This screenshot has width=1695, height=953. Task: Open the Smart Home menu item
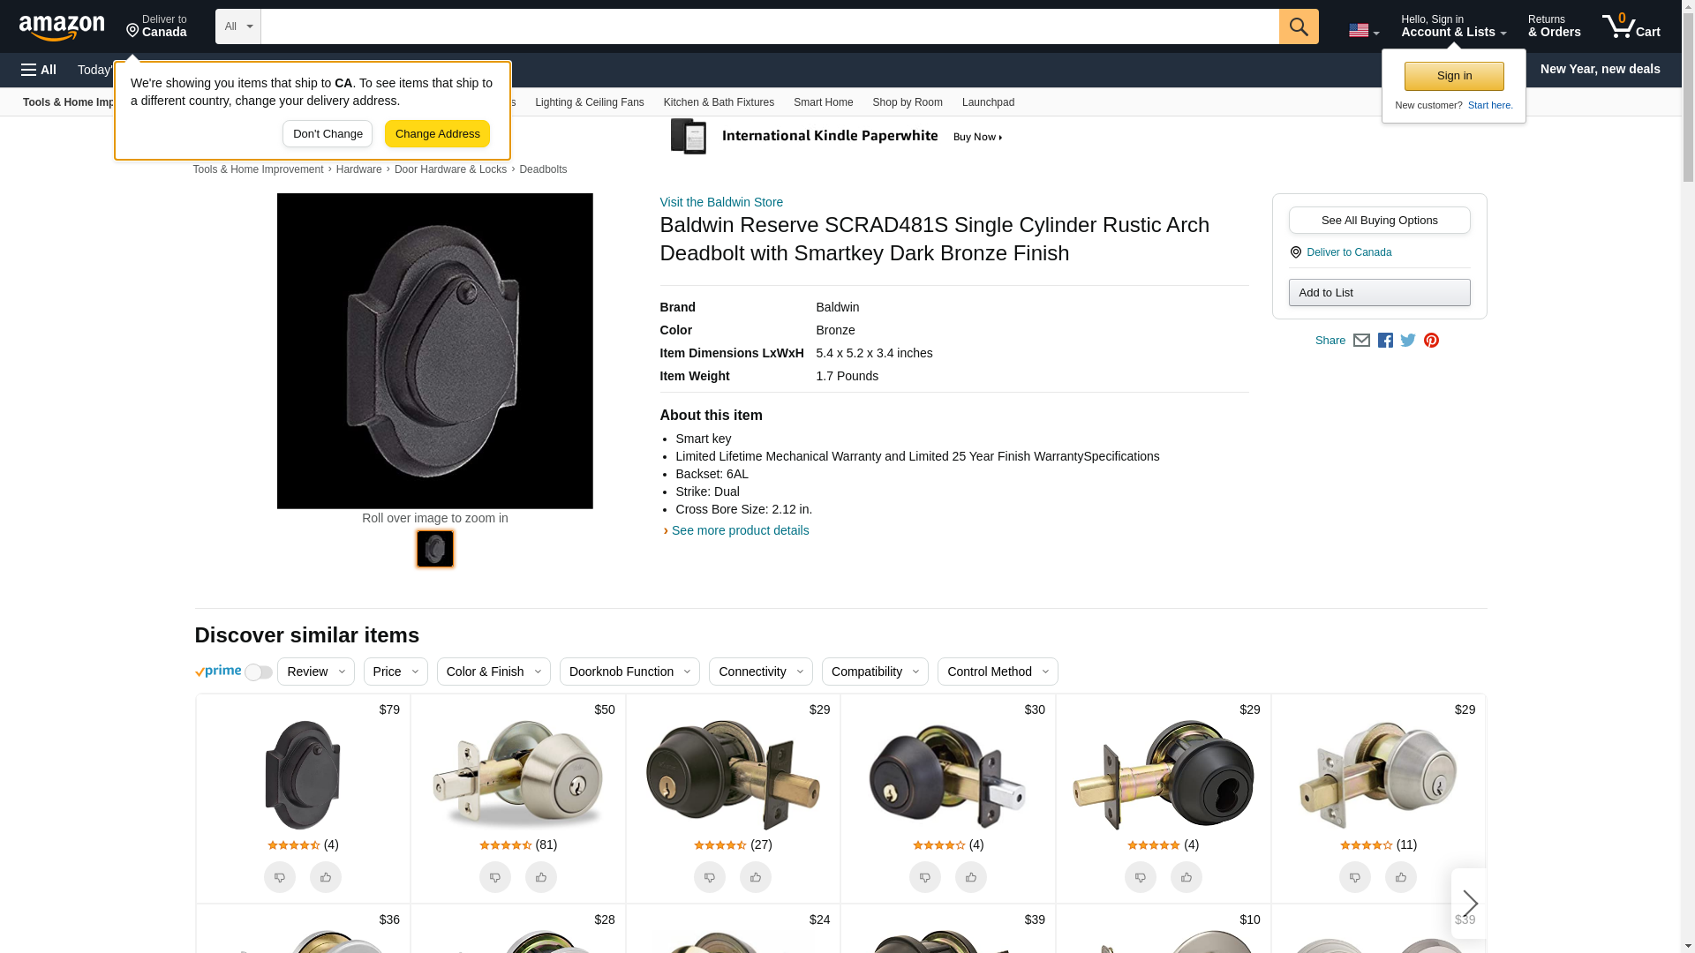(x=823, y=102)
